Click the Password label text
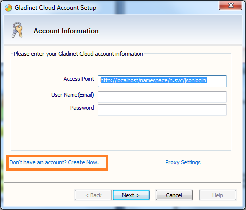This screenshot has height=210, width=246. pyautogui.click(x=82, y=108)
